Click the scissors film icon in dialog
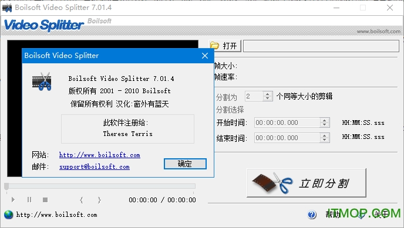404x228 pixels. 42,81
